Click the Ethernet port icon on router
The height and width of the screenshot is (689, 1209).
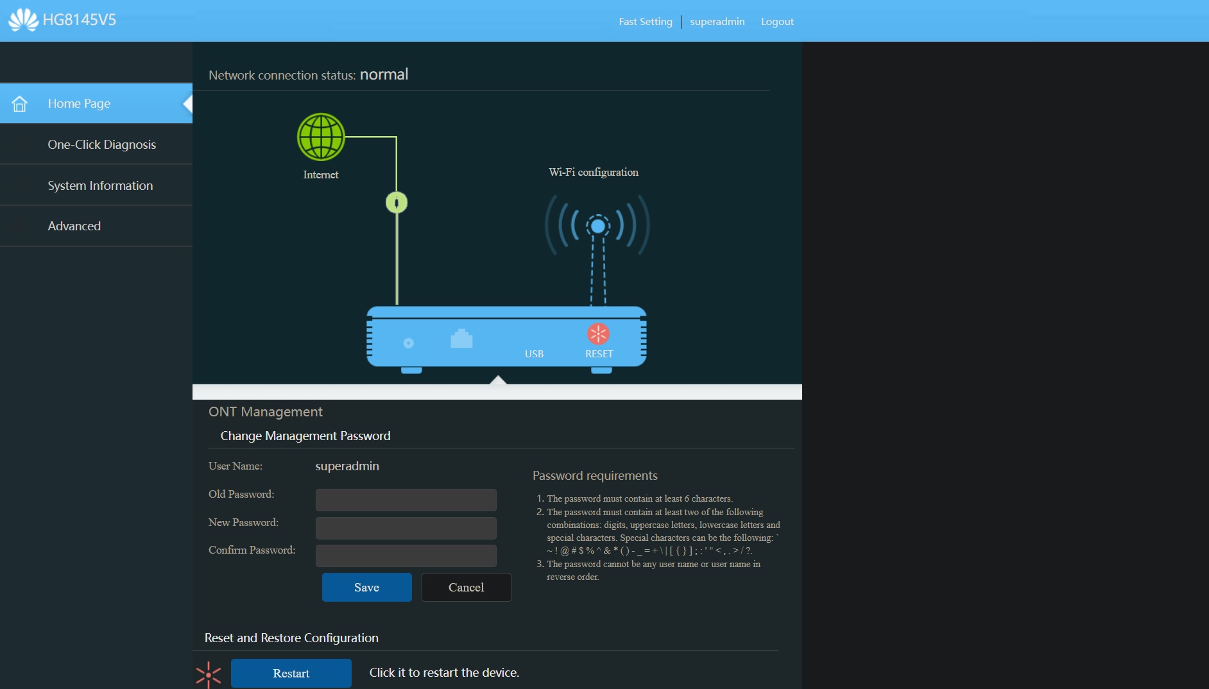click(461, 339)
